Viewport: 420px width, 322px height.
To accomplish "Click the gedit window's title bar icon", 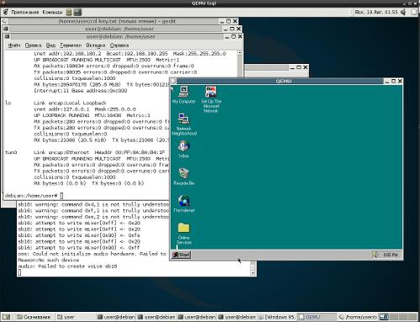I will (5, 21).
